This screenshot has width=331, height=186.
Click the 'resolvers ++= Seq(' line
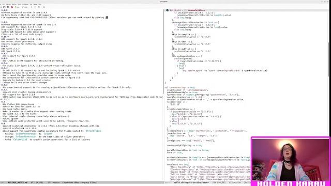(178, 164)
